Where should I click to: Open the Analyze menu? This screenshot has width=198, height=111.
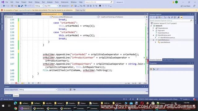(x=50, y=2)
